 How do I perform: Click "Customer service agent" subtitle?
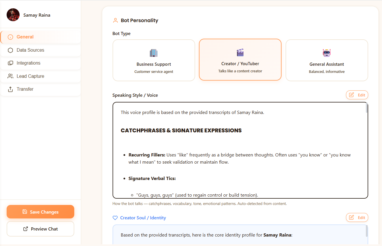coord(154,72)
